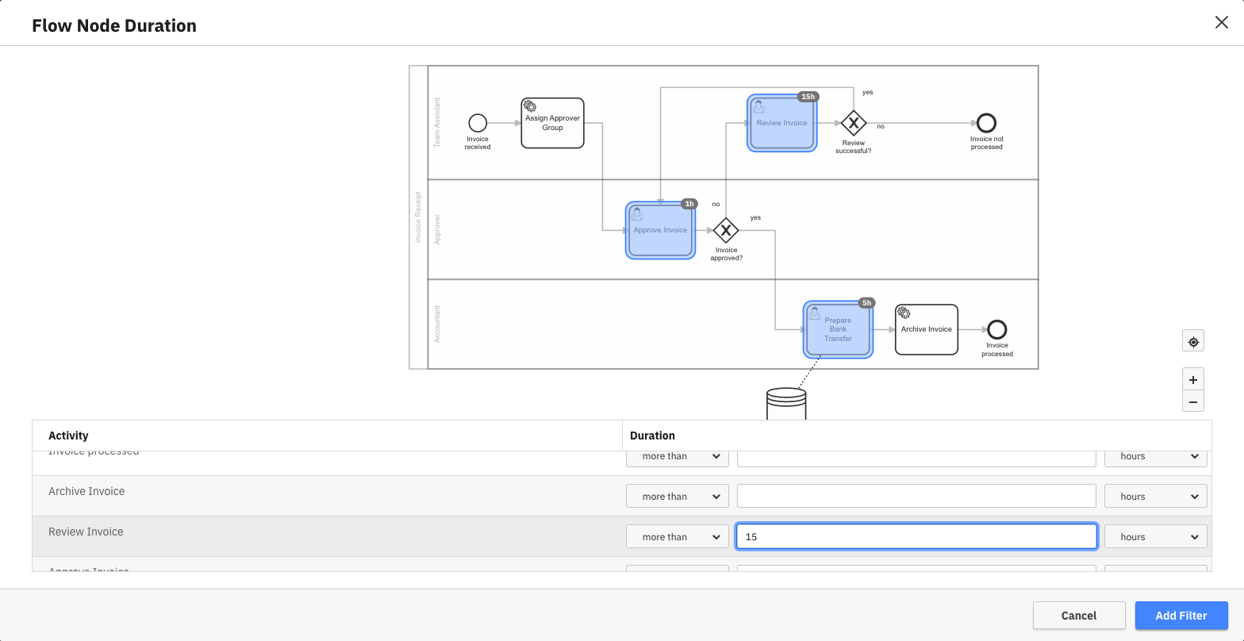The width and height of the screenshot is (1244, 641).
Task: Open Invoice processed 'more than' operator dropdown
Action: (x=678, y=458)
